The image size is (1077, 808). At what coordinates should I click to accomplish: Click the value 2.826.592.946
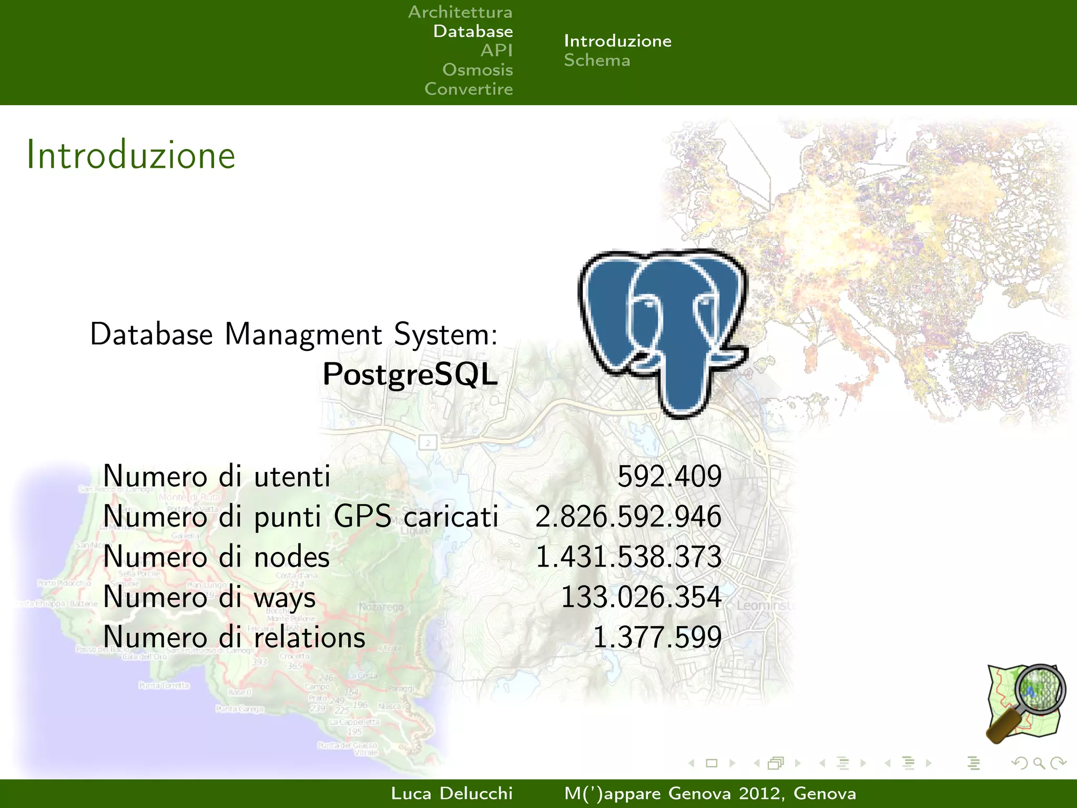tap(628, 517)
